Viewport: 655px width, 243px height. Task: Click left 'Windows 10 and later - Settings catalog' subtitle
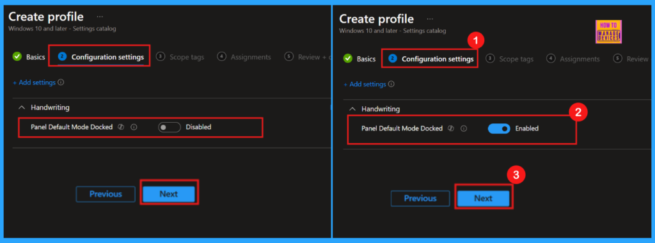[x=62, y=29]
